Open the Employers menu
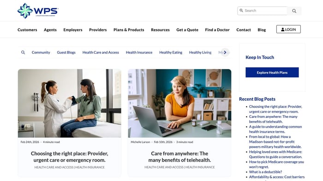 coord(73,30)
